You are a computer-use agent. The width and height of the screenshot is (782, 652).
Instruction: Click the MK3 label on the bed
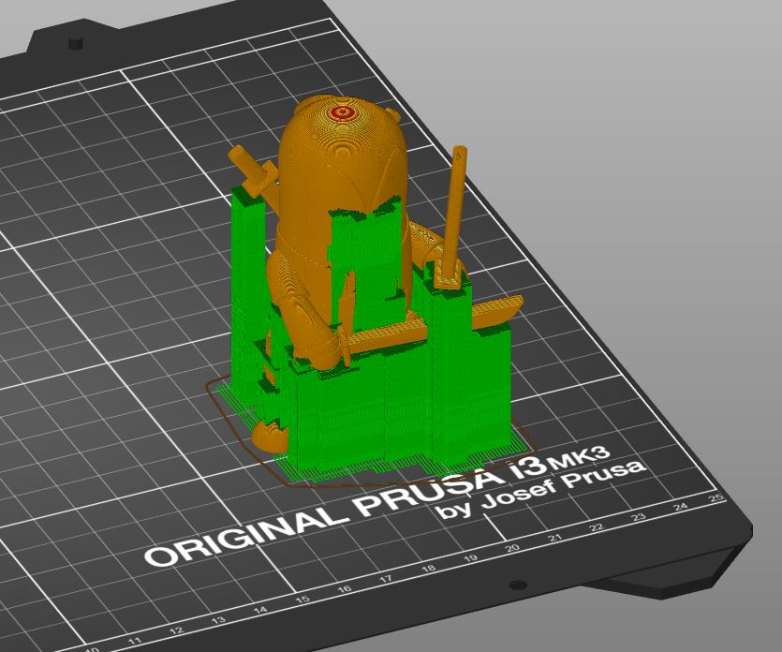click(x=579, y=460)
